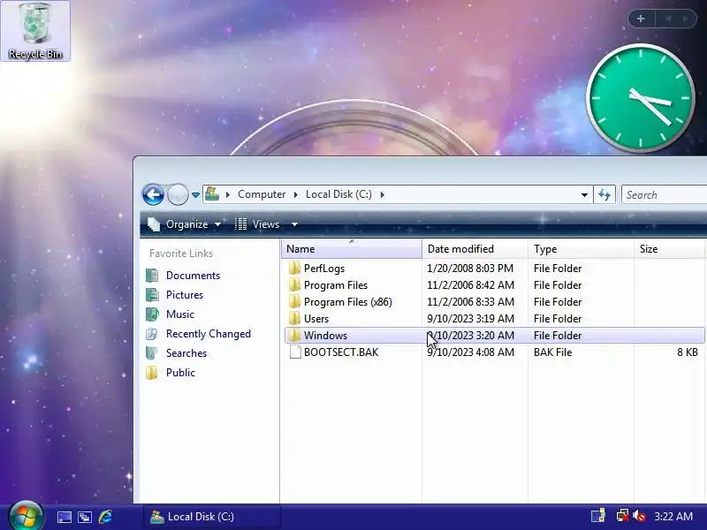Open the Views dropdown arrow
Viewport: 707px width, 530px height.
(294, 224)
